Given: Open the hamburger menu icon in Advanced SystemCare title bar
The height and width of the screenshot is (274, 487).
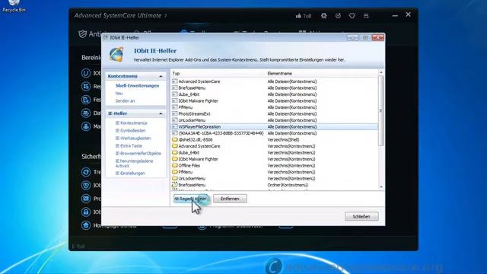Looking at the screenshot, I should coord(366,15).
